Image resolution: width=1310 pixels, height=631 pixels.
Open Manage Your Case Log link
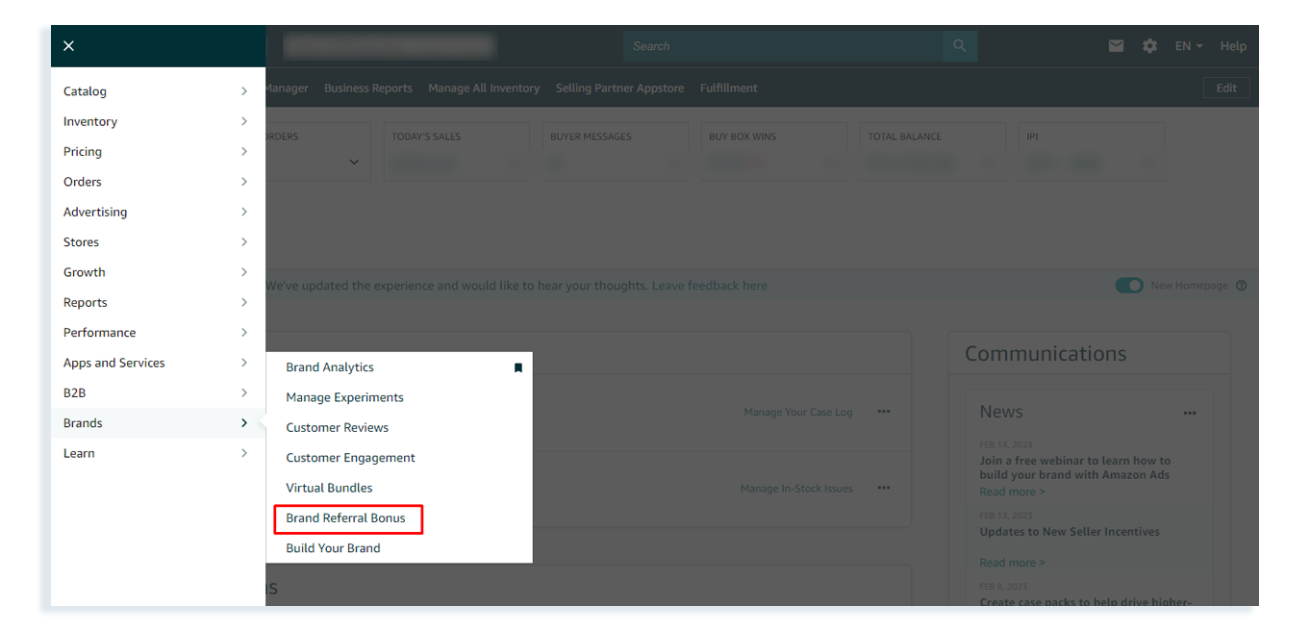coord(798,412)
